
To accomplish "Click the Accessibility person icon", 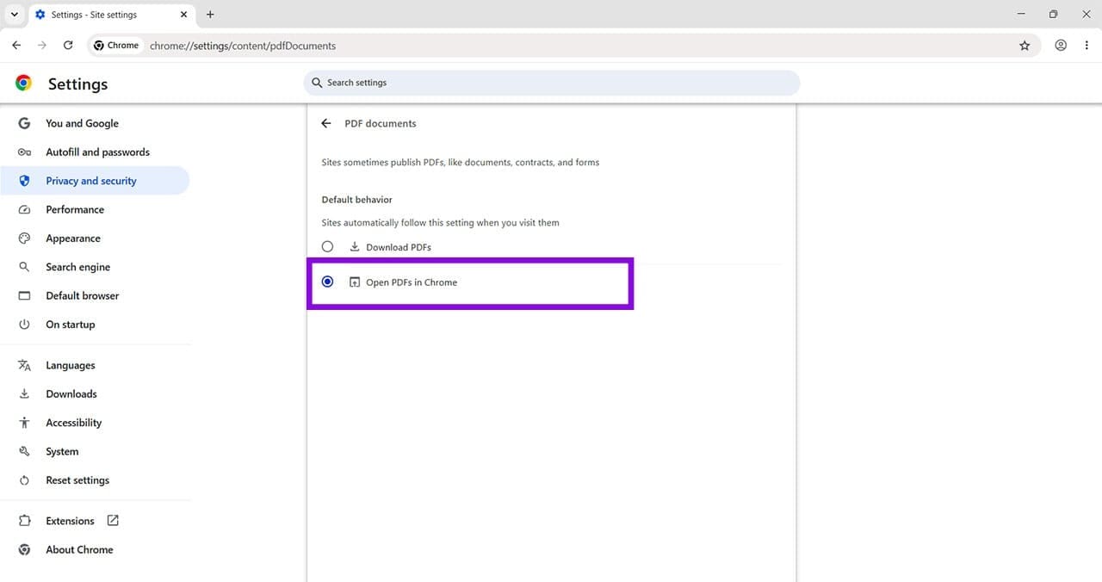I will pyautogui.click(x=24, y=423).
